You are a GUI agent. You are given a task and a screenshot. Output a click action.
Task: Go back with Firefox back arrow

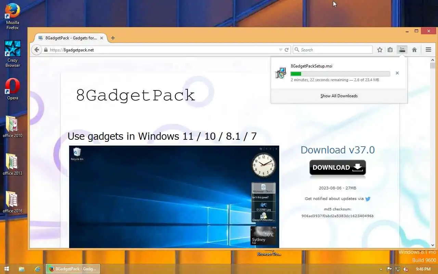coord(37,50)
